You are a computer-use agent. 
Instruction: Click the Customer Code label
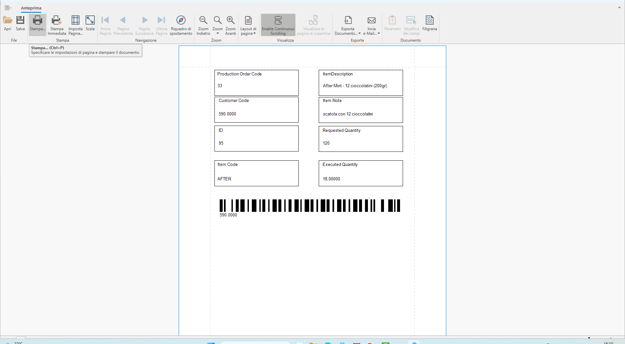point(234,101)
